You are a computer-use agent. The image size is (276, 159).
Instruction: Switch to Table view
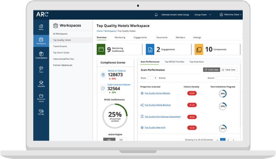point(228,70)
